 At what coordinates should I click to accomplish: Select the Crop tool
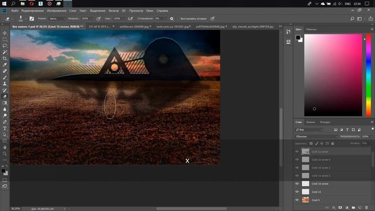coord(5,59)
